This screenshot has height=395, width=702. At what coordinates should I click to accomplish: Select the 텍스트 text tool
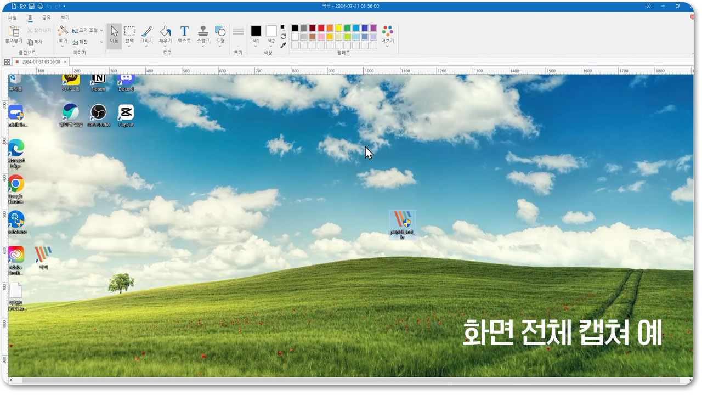tap(184, 31)
